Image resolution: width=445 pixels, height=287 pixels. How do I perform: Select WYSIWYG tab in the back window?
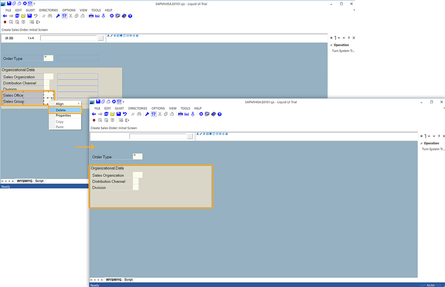click(x=24, y=181)
